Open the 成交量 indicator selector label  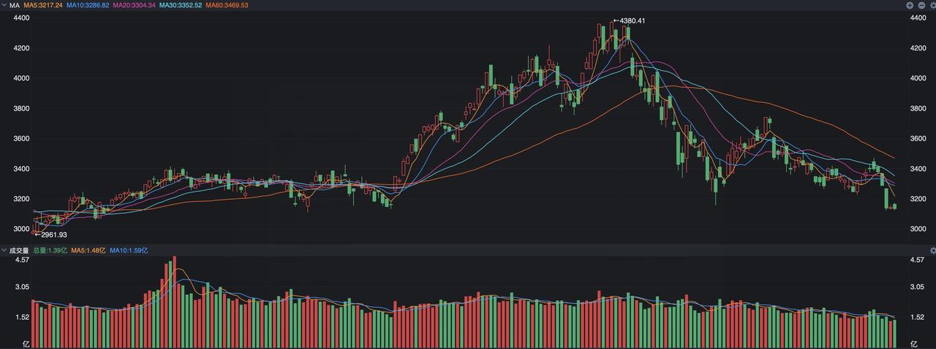click(x=18, y=250)
